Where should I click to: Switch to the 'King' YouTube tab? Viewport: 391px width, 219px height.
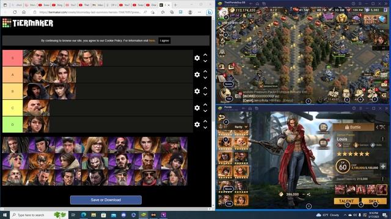pyautogui.click(x=57, y=5)
